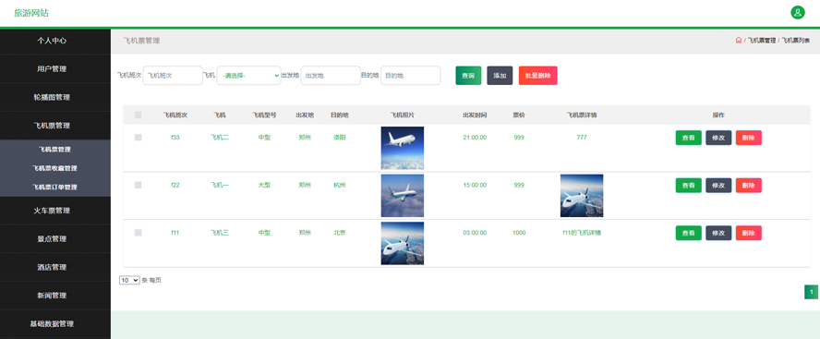Click destination cell 洛阳
Image resolution: width=820 pixels, height=339 pixels.
point(340,138)
